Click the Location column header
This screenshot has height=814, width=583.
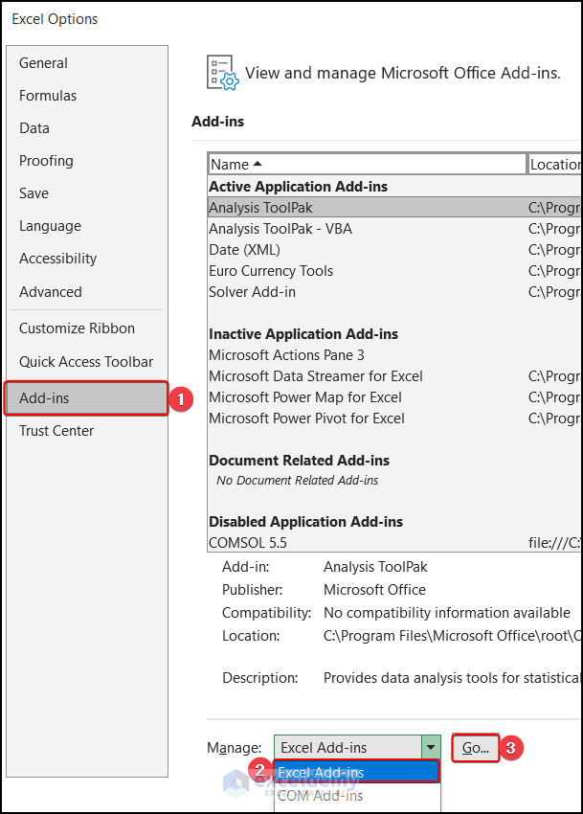click(x=555, y=164)
